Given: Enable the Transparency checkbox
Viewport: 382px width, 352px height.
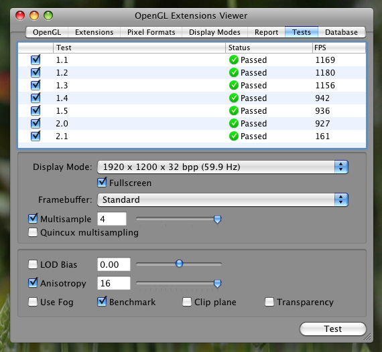Looking at the screenshot, I should click(x=269, y=302).
